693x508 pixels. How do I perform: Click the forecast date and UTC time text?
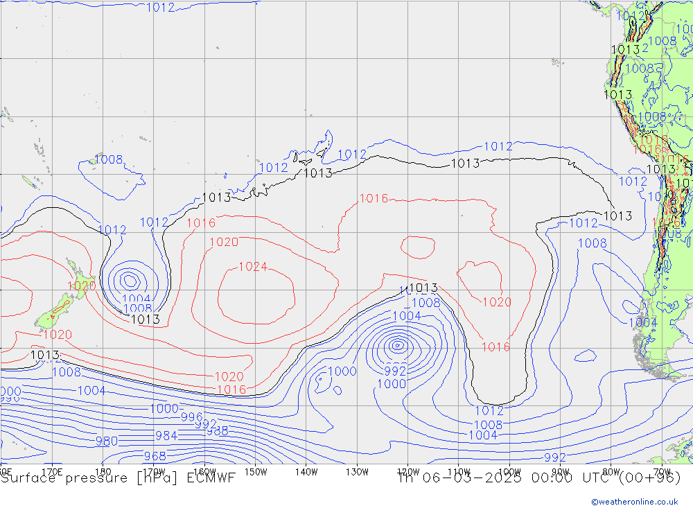(538, 478)
